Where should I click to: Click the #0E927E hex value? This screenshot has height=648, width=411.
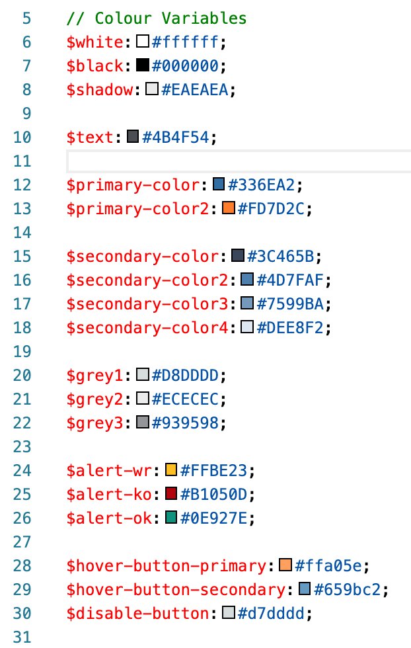point(214,518)
